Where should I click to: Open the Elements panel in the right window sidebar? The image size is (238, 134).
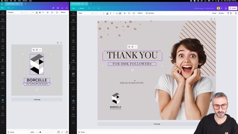73,21
